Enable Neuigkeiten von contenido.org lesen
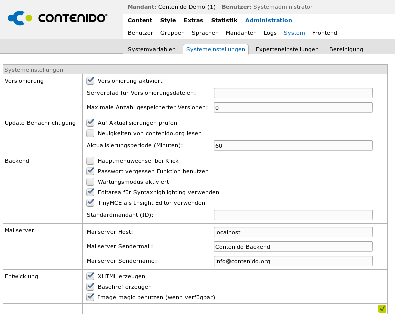 [x=90, y=133]
